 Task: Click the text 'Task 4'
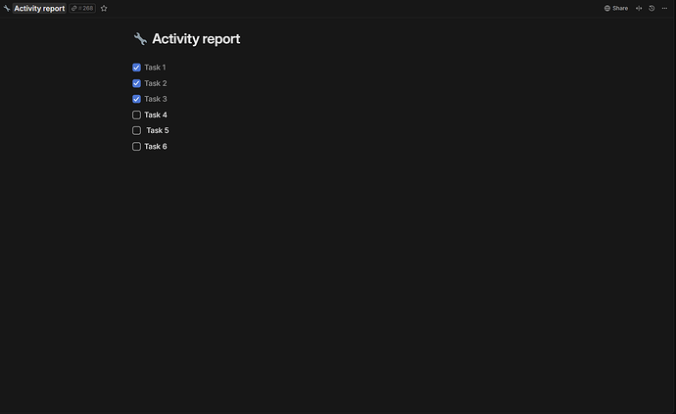click(156, 115)
